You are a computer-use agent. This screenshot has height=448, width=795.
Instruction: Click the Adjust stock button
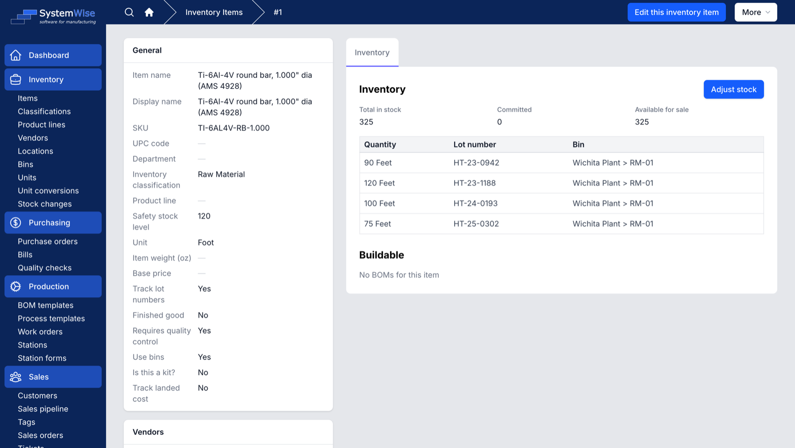[733, 89]
